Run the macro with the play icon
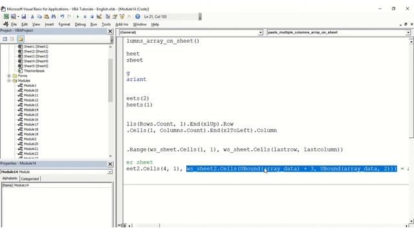Screen dimensions: 414x233 [x=78, y=17]
